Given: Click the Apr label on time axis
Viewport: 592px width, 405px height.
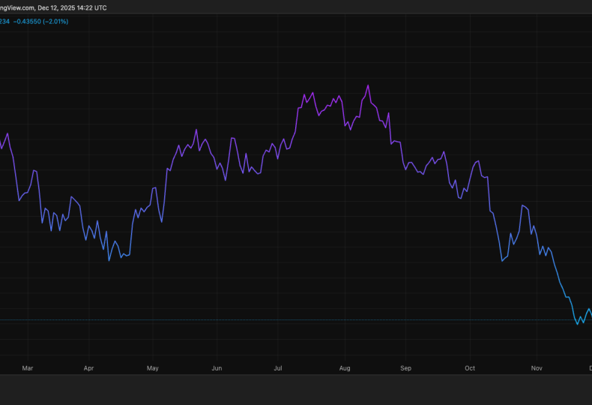Looking at the screenshot, I should click(88, 368).
